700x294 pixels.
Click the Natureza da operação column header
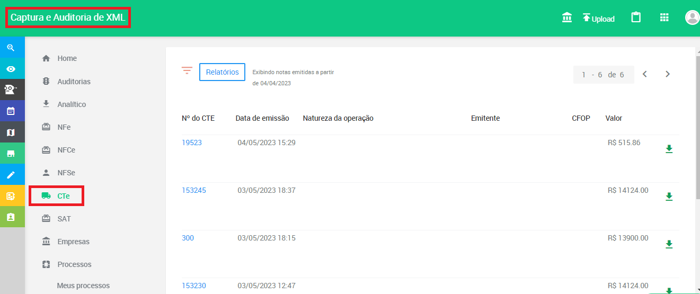[338, 118]
